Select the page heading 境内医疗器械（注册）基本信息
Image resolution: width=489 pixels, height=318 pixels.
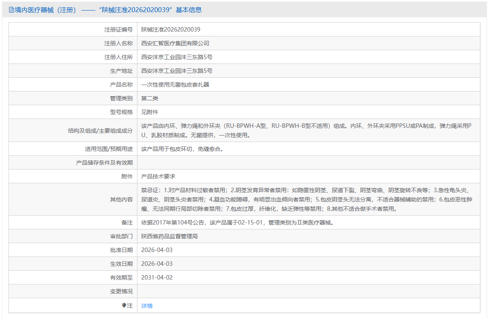(105, 10)
